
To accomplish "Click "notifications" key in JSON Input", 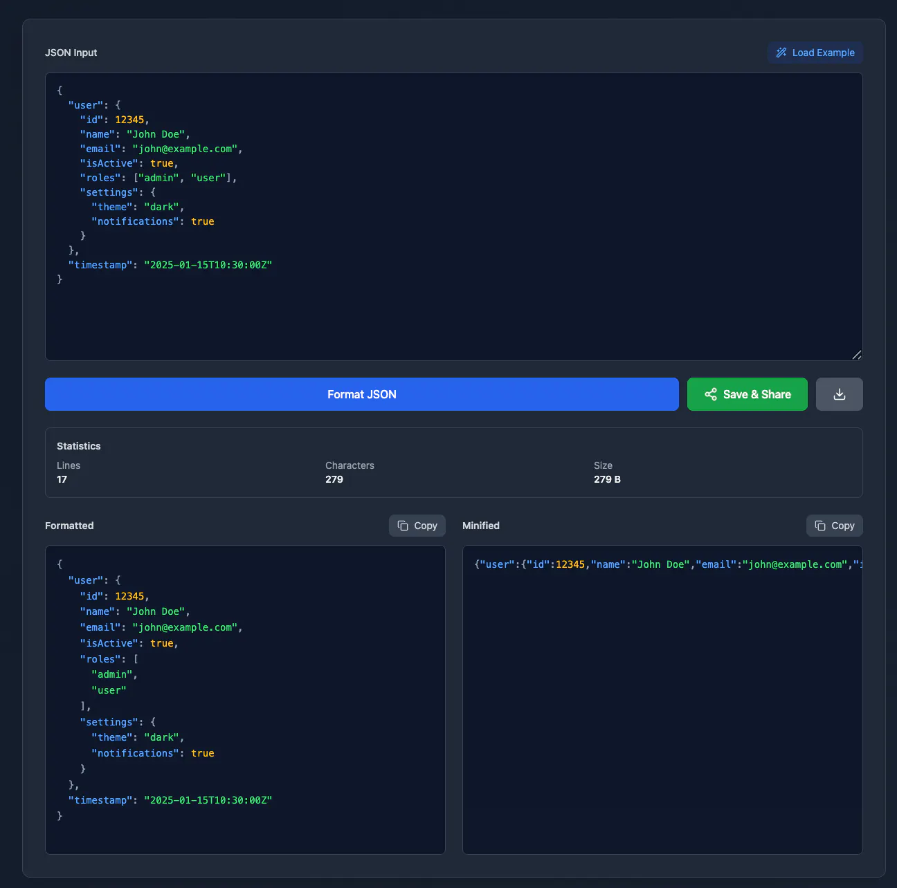I will click(136, 221).
